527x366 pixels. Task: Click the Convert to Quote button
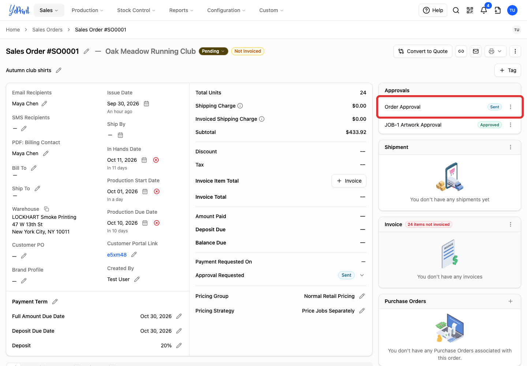[x=423, y=51]
